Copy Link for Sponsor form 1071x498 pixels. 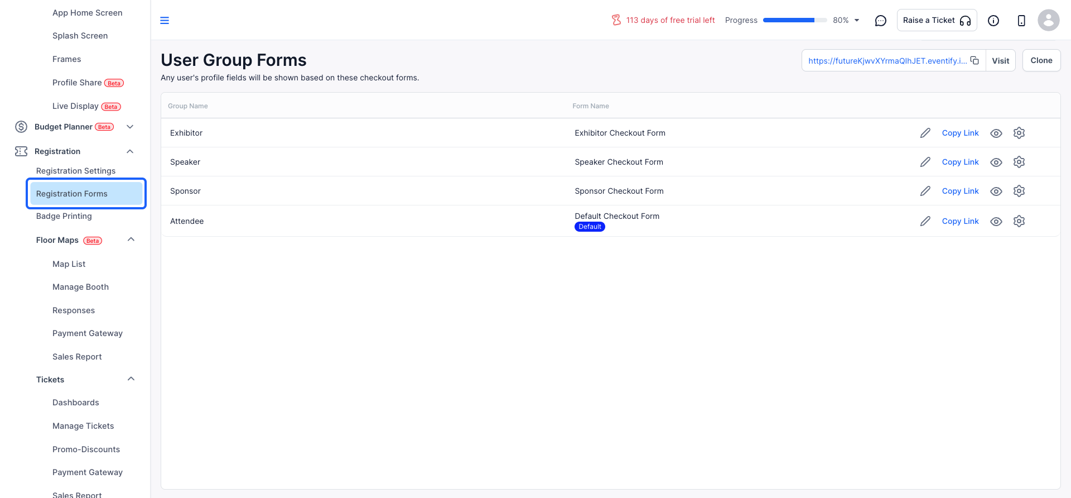coord(961,191)
